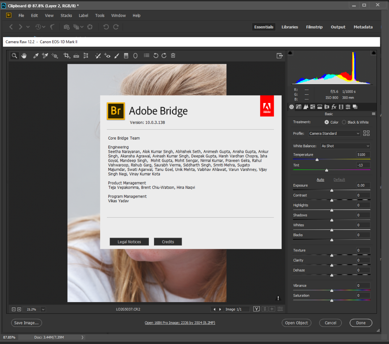The width and height of the screenshot is (389, 344).
Task: Select the Hand tool in Camera Raw
Action: (x=24, y=56)
